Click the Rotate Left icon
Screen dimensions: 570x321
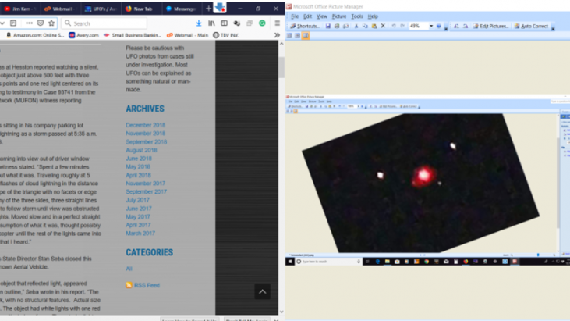(456, 26)
